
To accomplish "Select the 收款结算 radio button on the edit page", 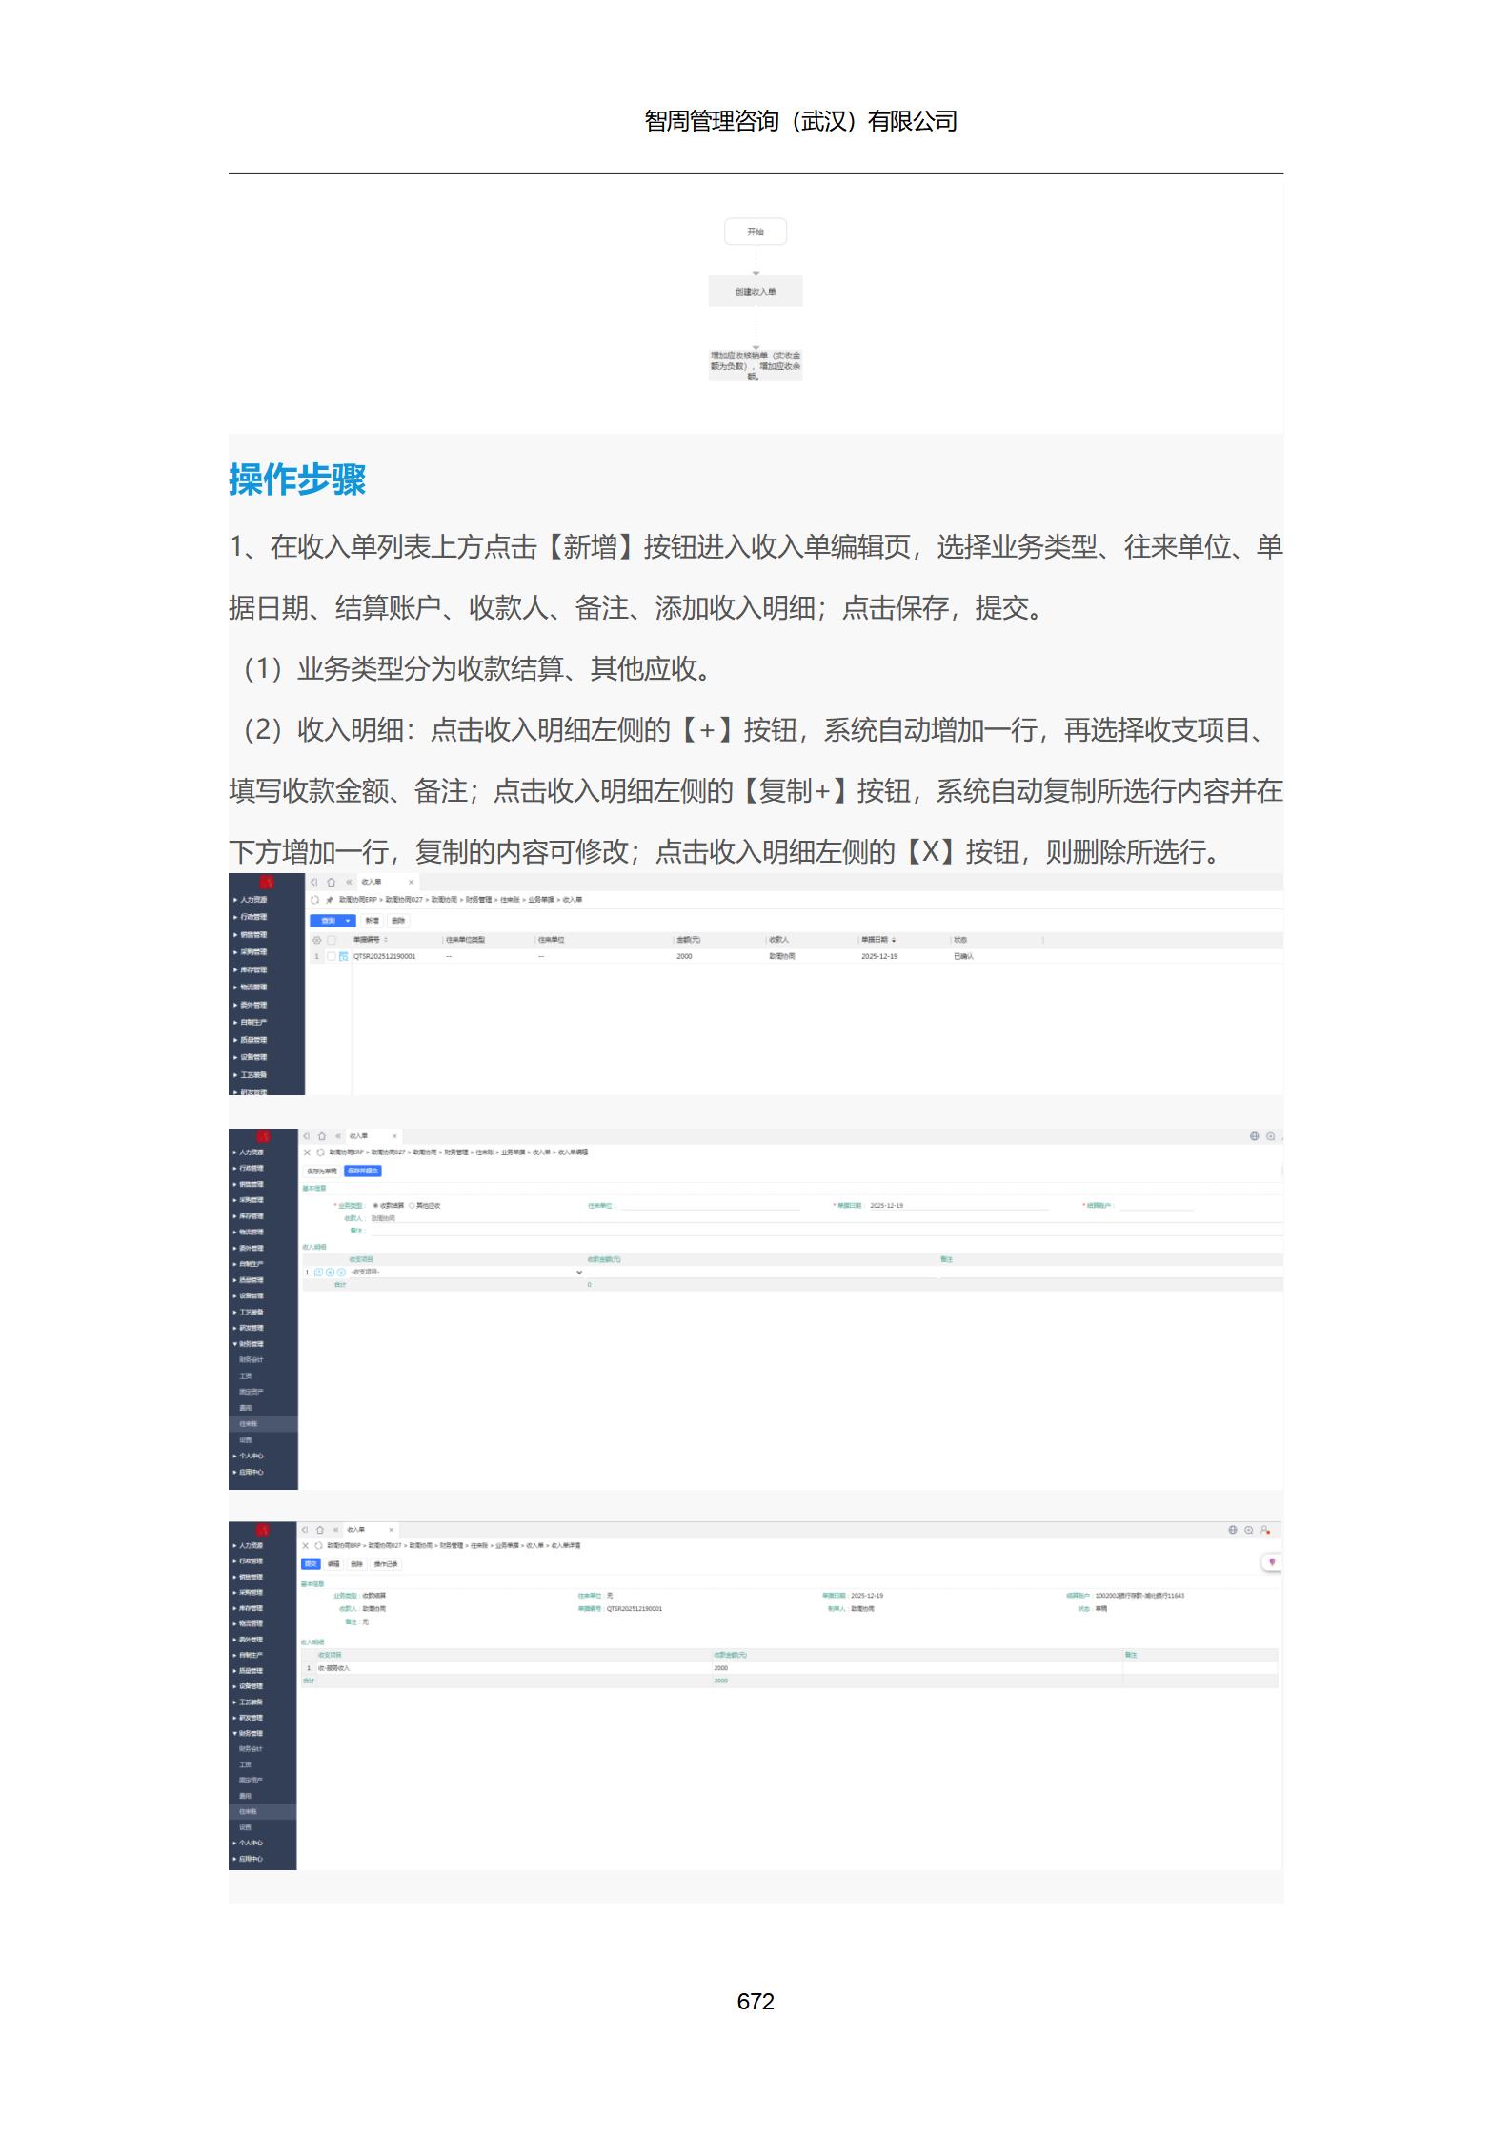I will [375, 1206].
